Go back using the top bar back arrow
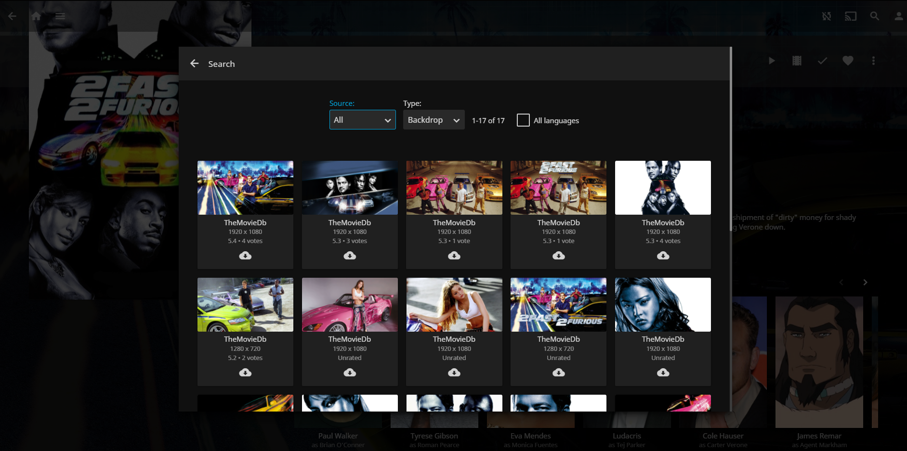The image size is (907, 451). point(12,16)
